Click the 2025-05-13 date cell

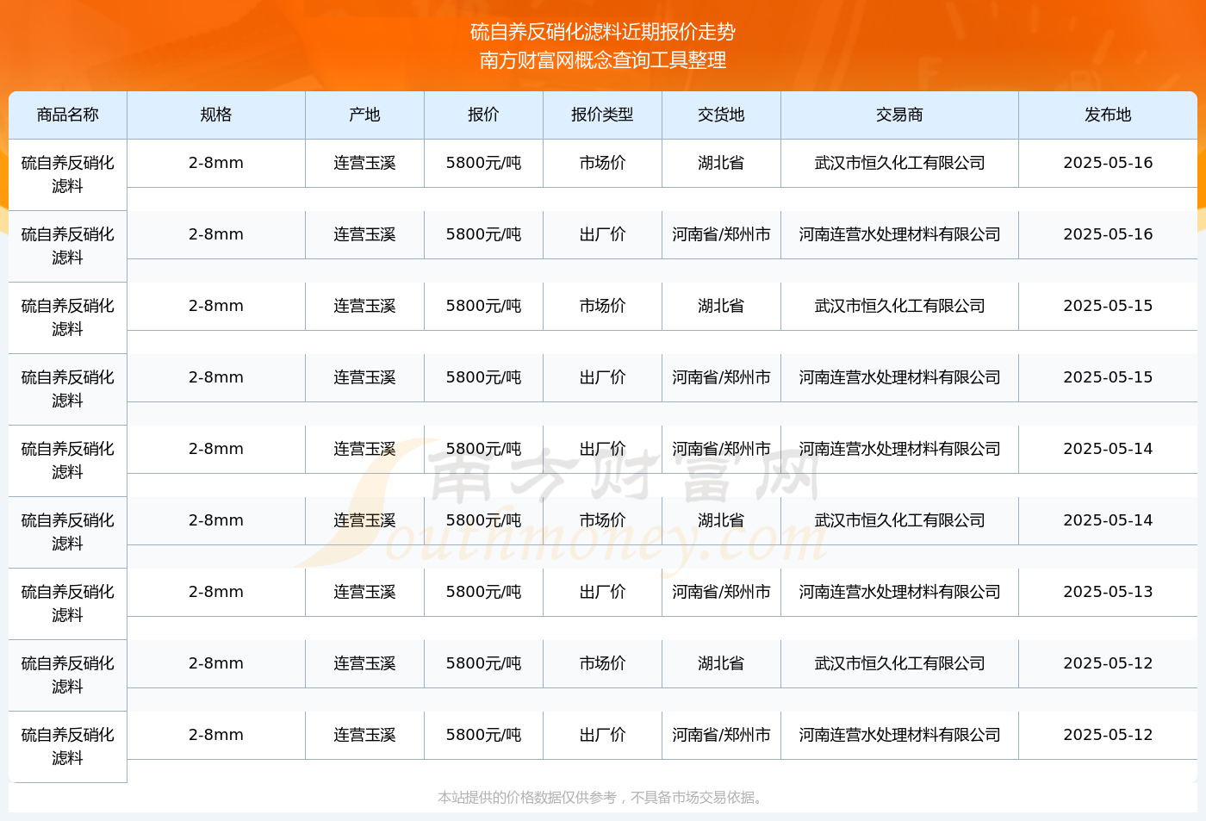tap(1108, 592)
